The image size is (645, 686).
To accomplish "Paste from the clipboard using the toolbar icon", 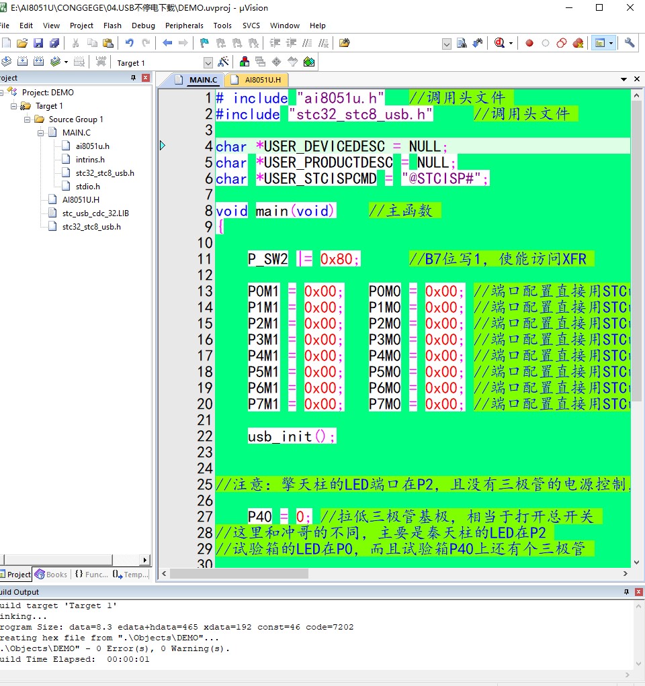I will [107, 43].
